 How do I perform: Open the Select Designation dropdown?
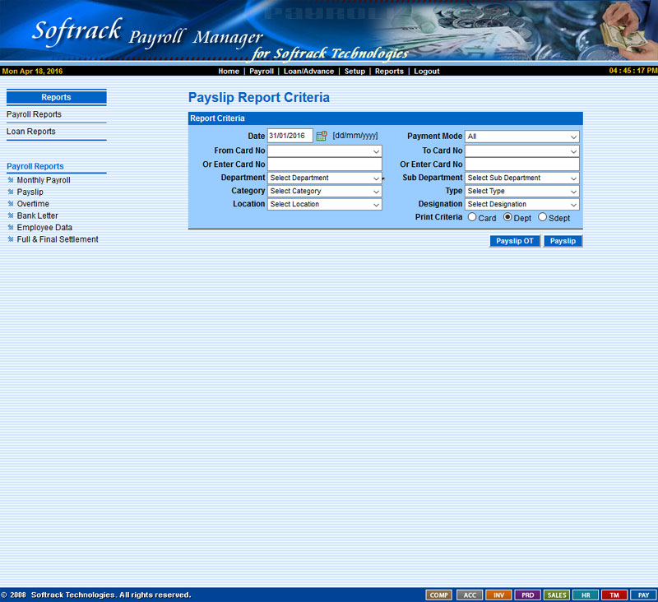point(521,204)
